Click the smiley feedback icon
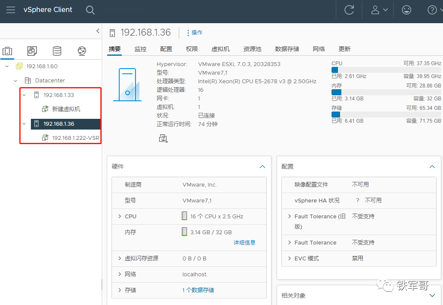 point(406,10)
